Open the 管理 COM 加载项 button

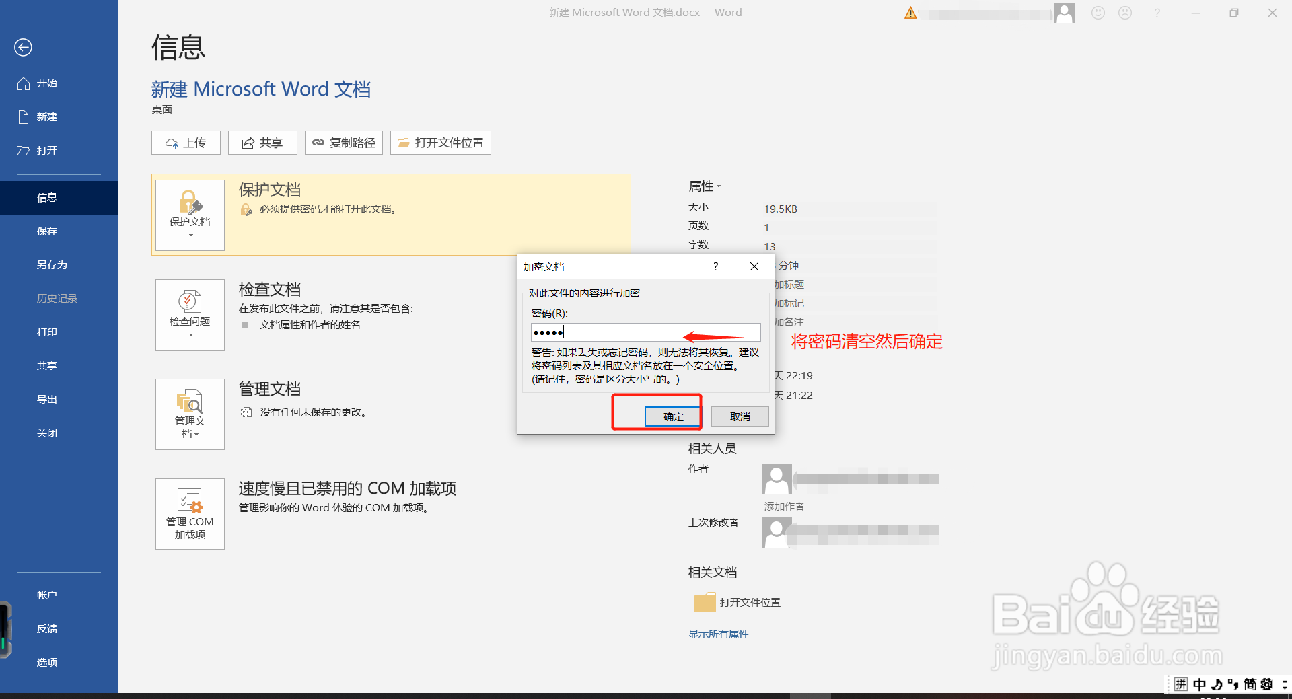pos(190,514)
